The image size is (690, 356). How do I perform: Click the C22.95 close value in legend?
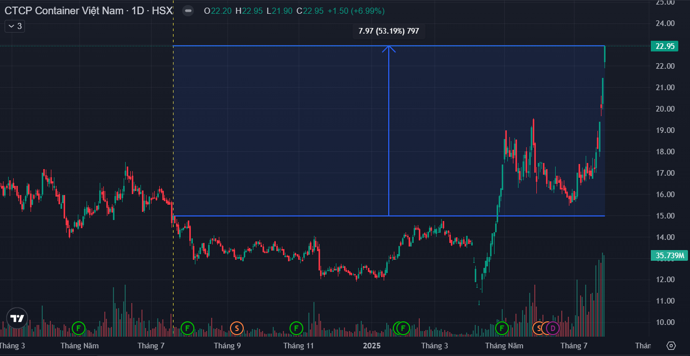click(309, 11)
